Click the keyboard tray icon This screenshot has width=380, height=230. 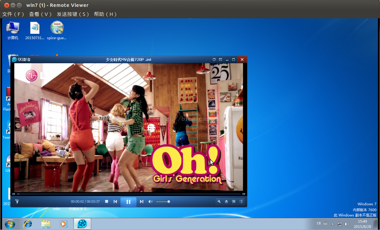325,224
